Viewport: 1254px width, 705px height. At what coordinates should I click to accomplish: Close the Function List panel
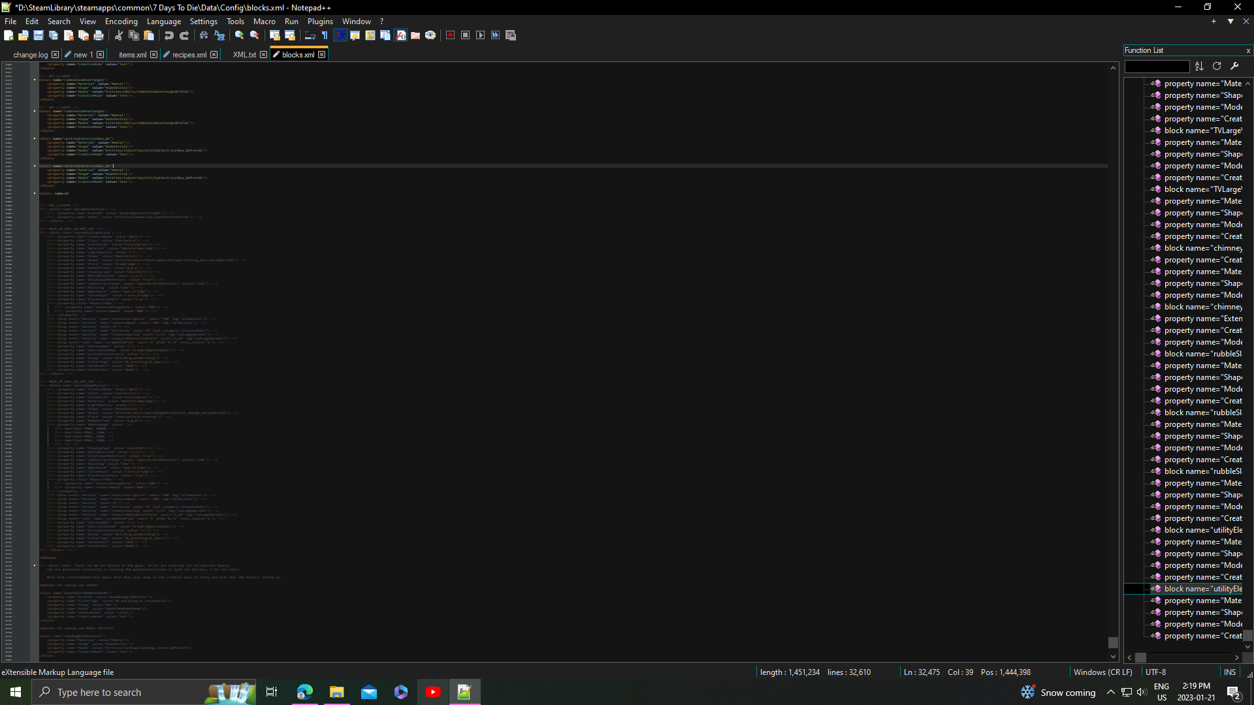click(1248, 50)
